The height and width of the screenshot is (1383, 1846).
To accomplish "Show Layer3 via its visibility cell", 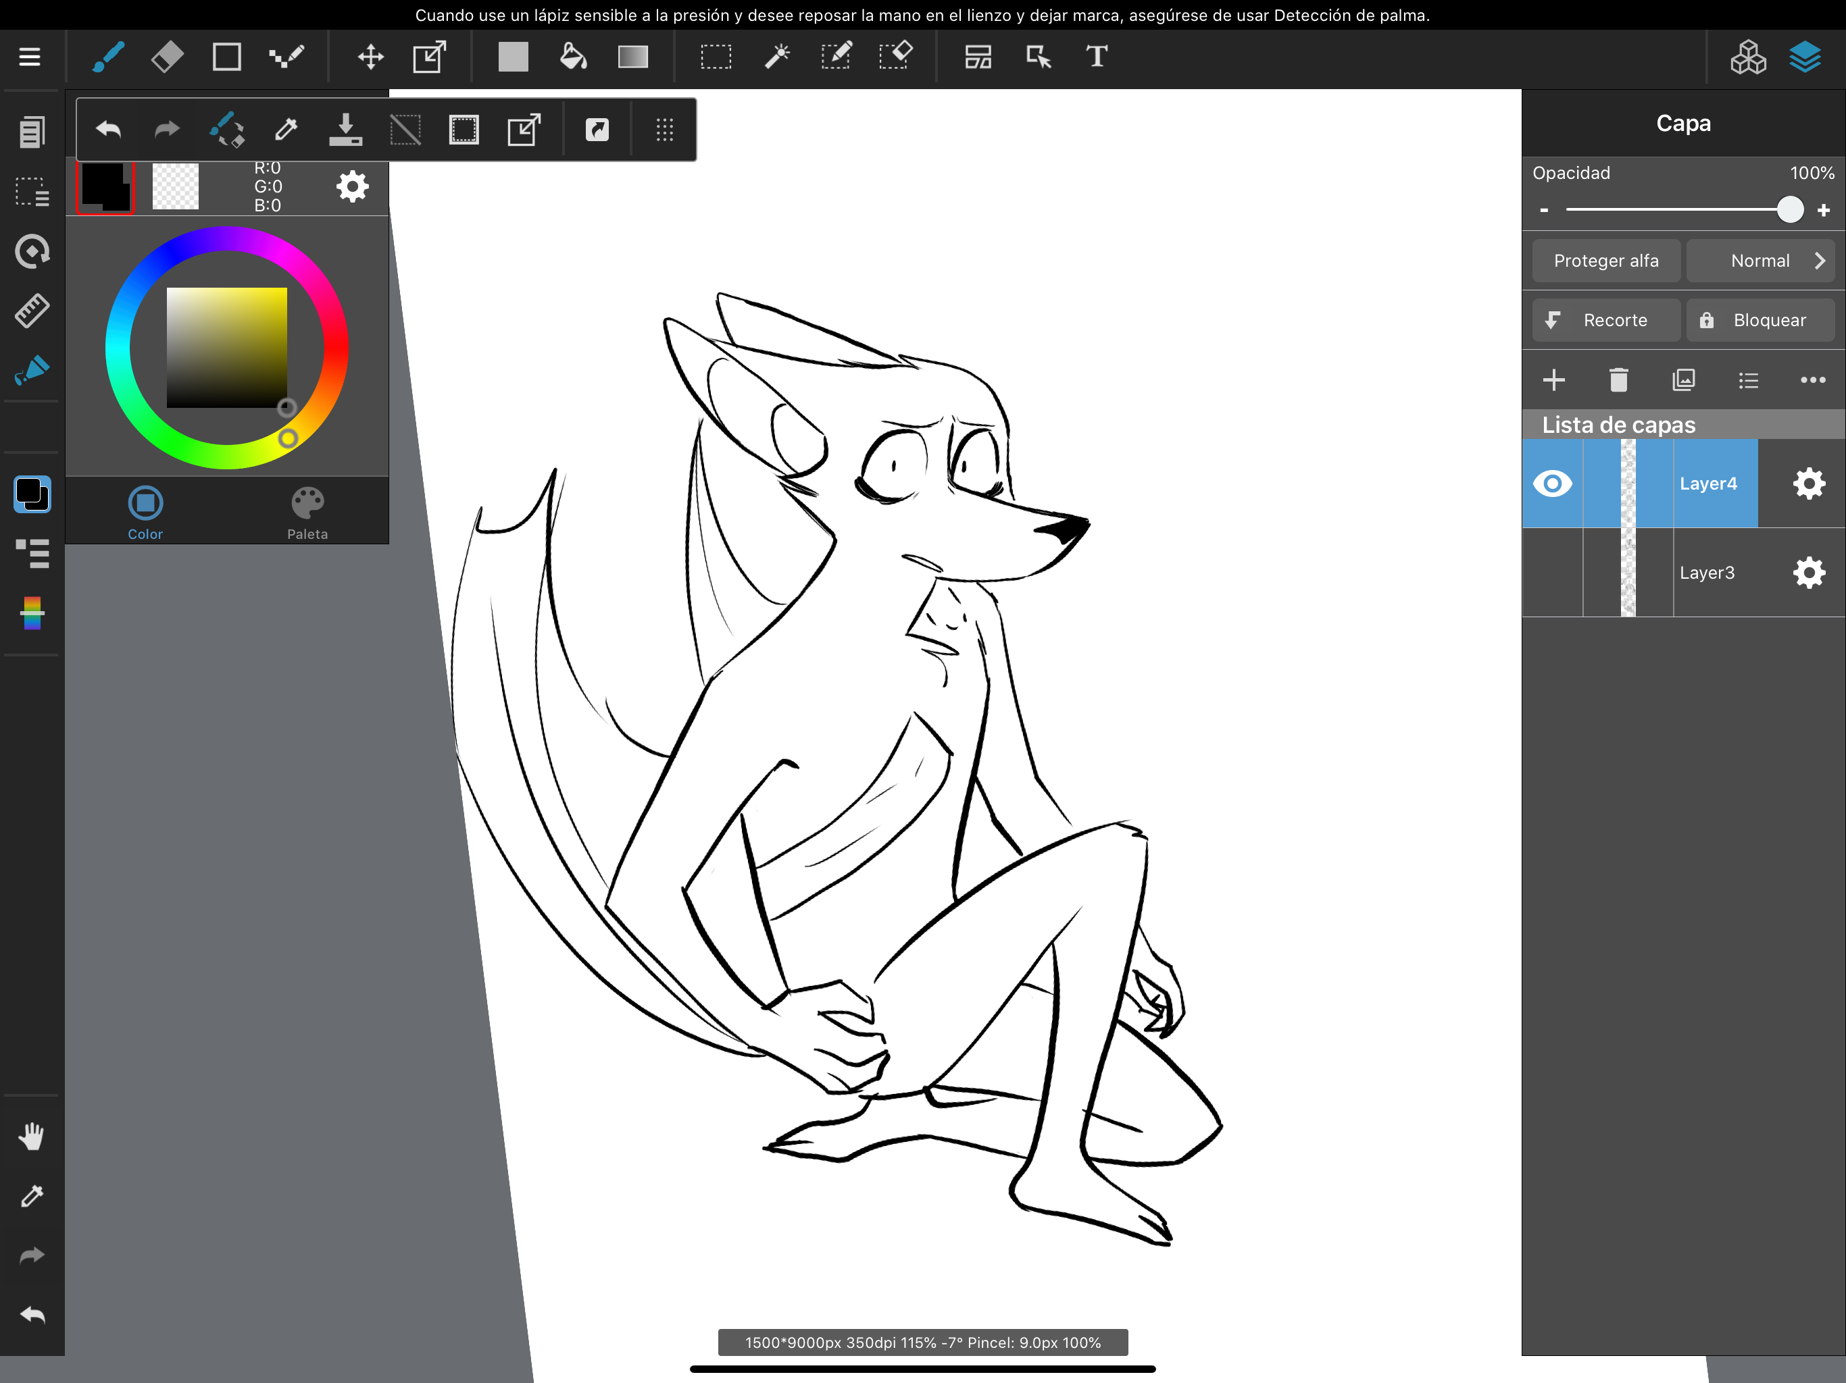I will tap(1551, 573).
